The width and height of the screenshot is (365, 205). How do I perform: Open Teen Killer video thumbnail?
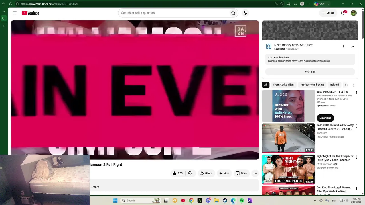pos(288,138)
